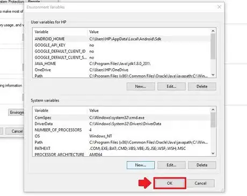This screenshot has height=196, width=247.
Task: Click user variables scrollbar down arrow
Action: pyautogui.click(x=213, y=75)
